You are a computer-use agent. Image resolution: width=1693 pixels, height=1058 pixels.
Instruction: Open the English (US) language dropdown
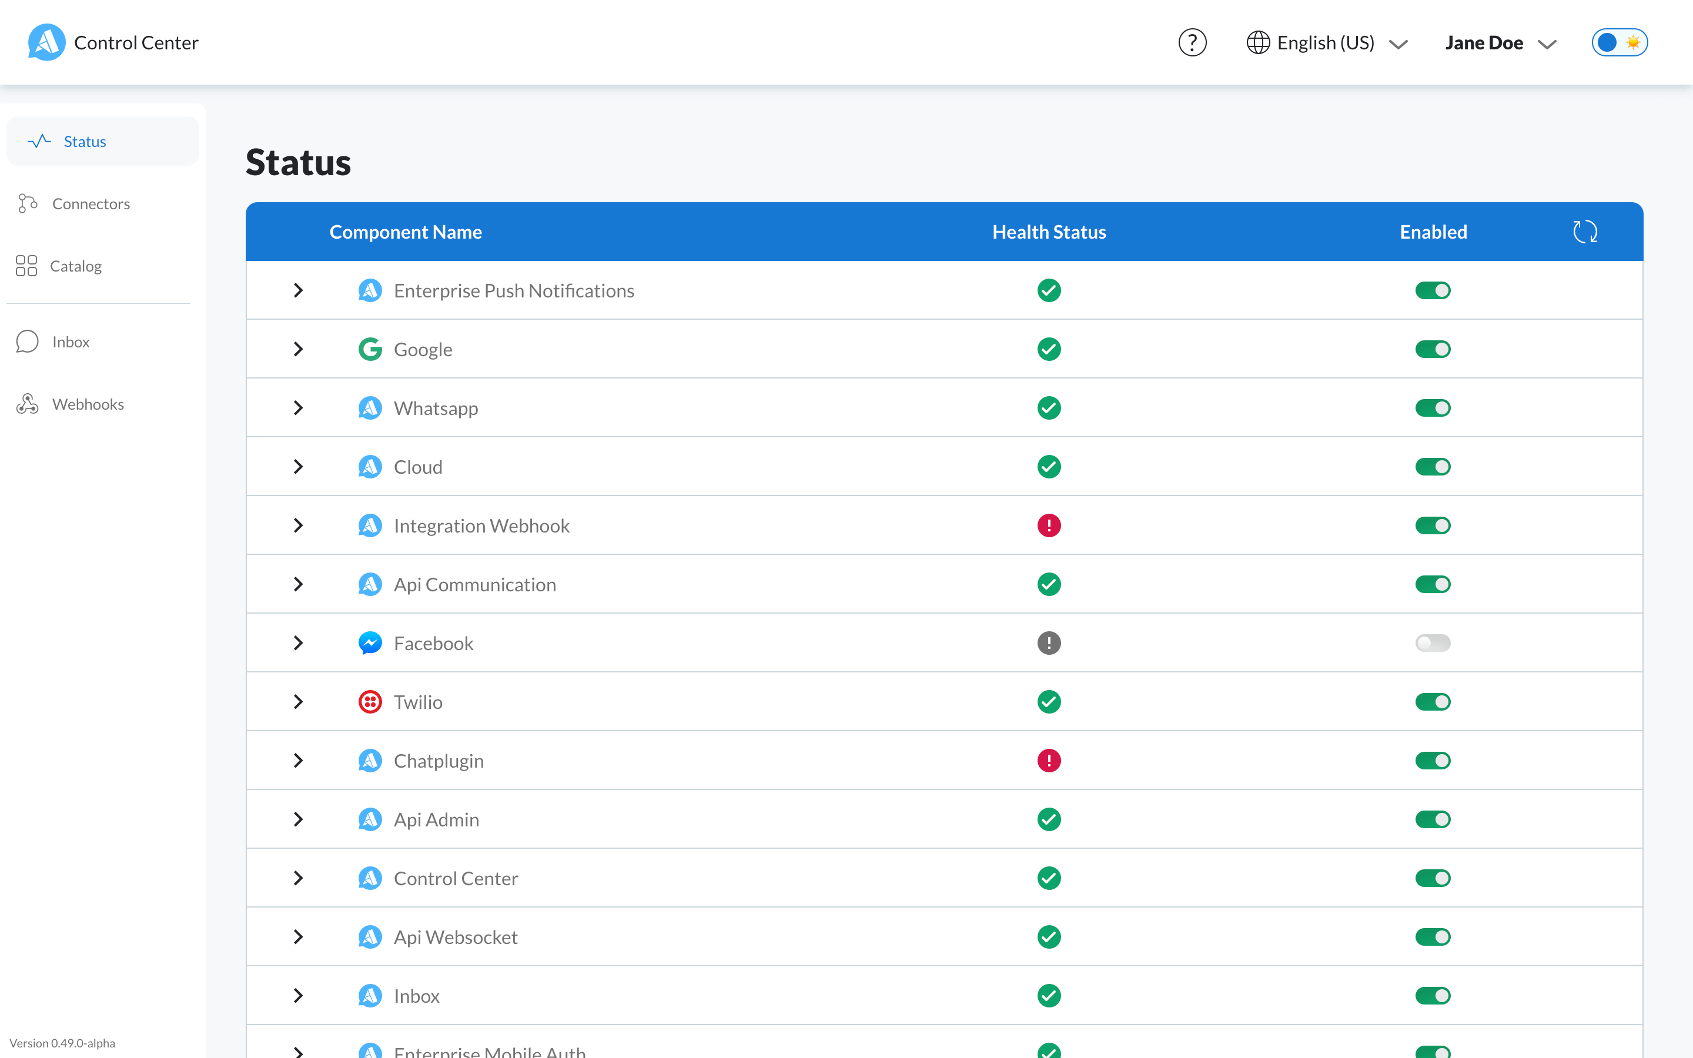(1326, 43)
